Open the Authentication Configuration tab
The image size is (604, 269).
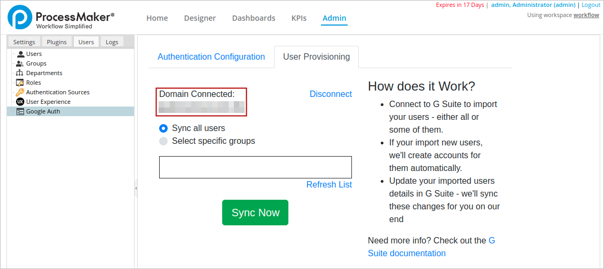211,57
